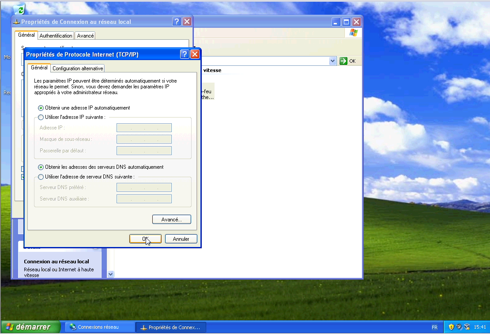Click the green OK go arrow
The width and height of the screenshot is (490, 334).
343,61
